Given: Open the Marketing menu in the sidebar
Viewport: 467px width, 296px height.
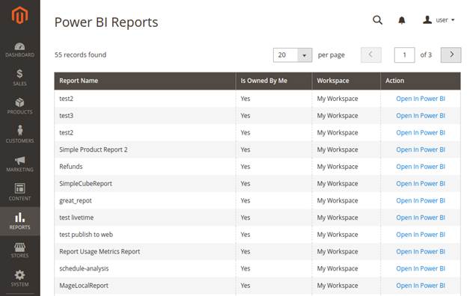Looking at the screenshot, I should pyautogui.click(x=19, y=164).
